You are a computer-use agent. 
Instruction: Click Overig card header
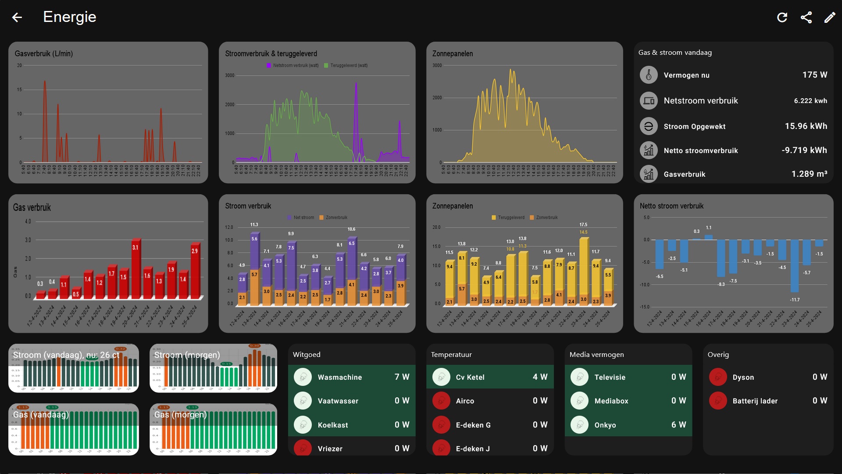coord(718,355)
